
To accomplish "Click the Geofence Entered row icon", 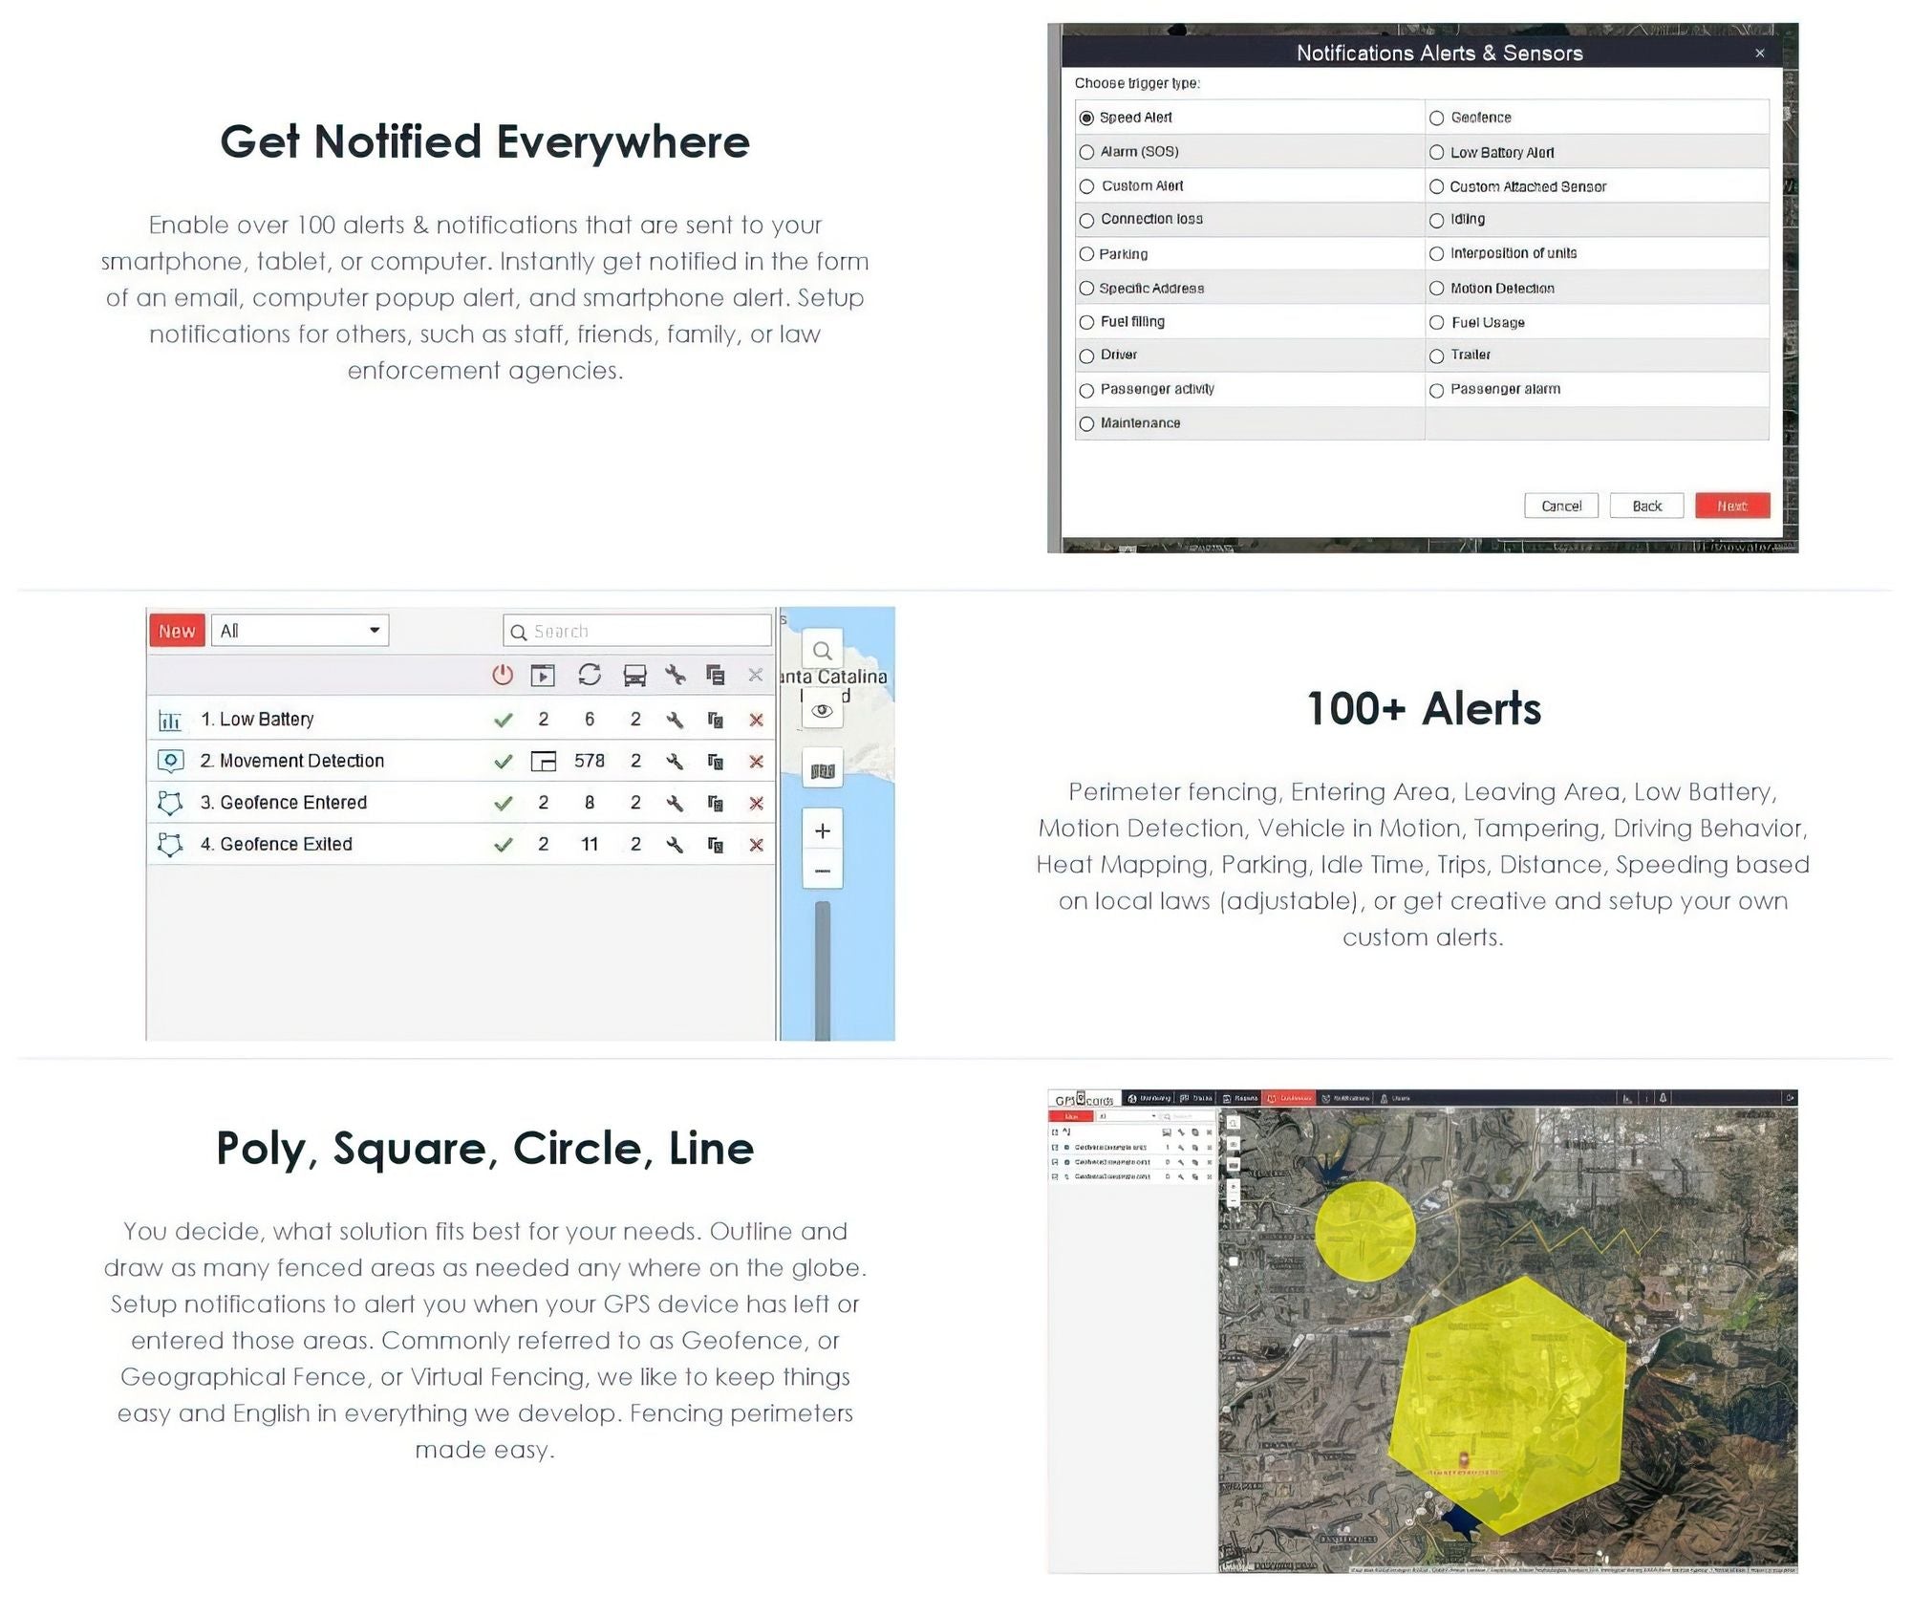I will point(173,802).
